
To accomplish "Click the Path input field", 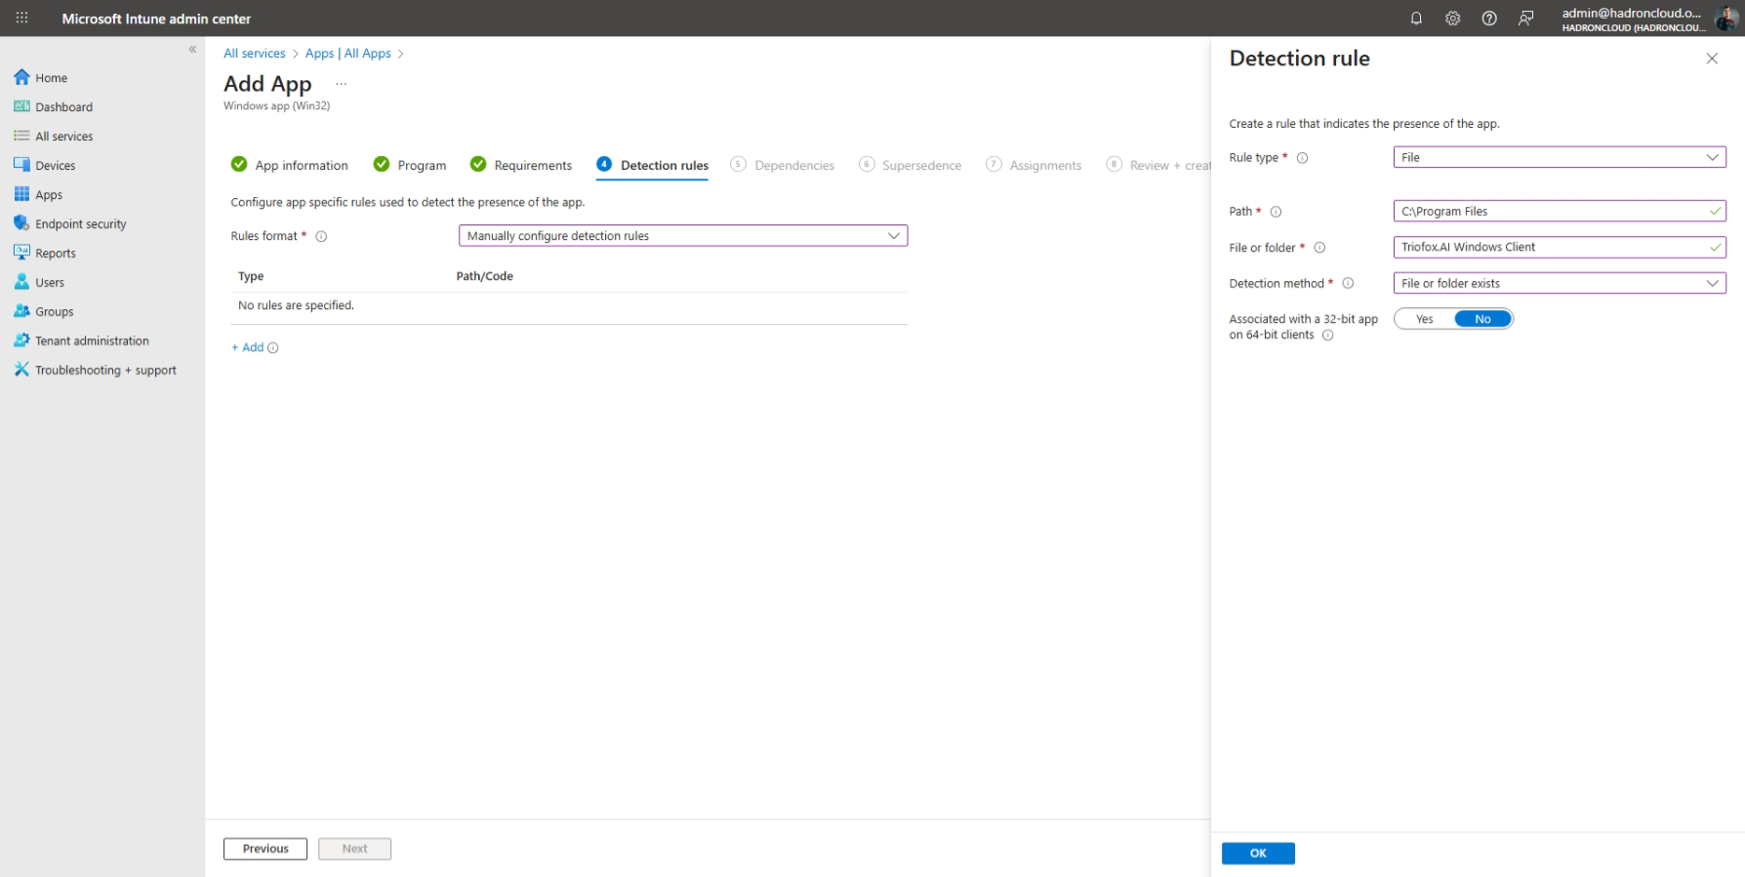I will click(x=1560, y=211).
